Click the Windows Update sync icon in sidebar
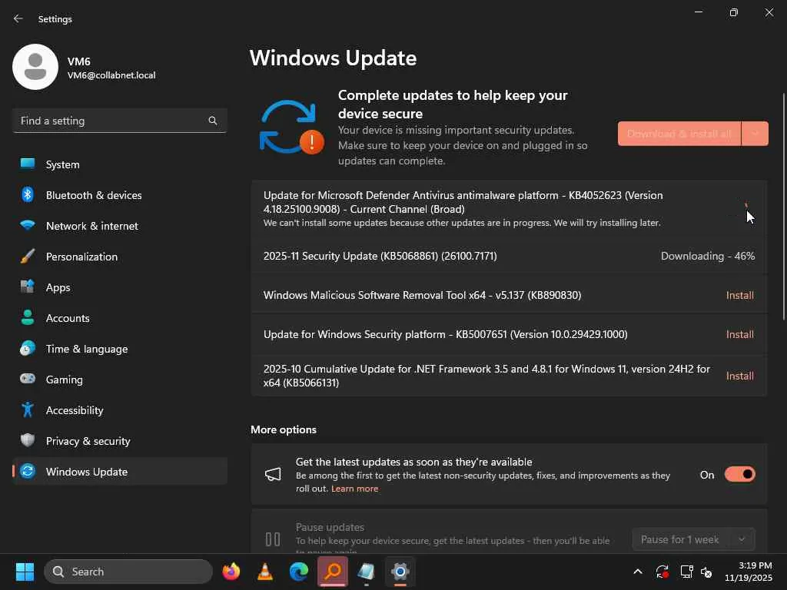Viewport: 787px width, 590px height. [x=28, y=471]
